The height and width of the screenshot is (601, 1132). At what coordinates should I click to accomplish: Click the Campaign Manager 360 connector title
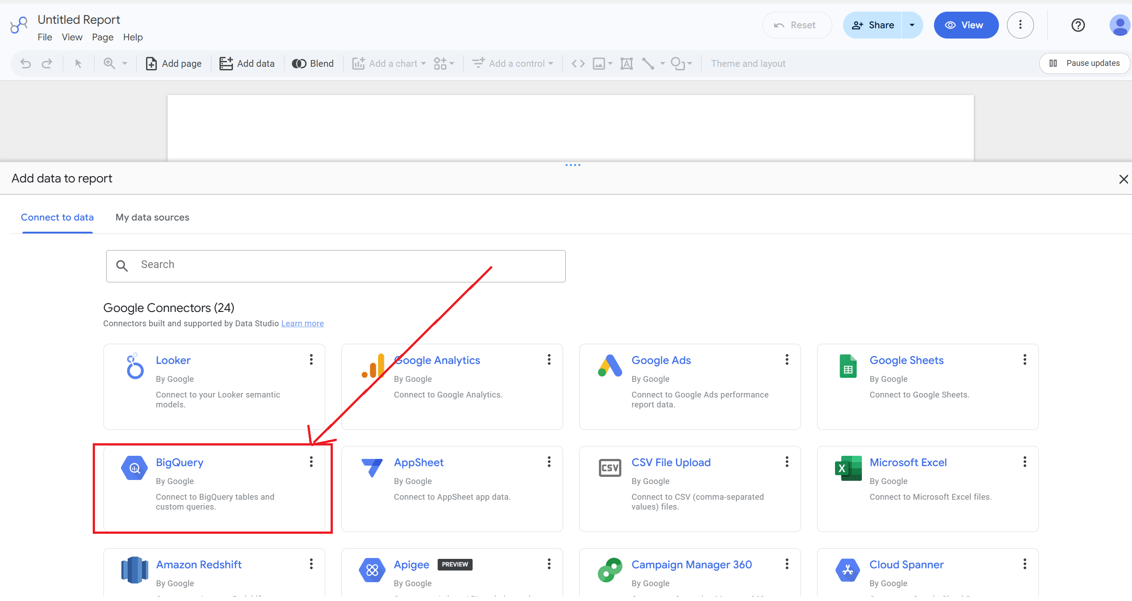692,565
